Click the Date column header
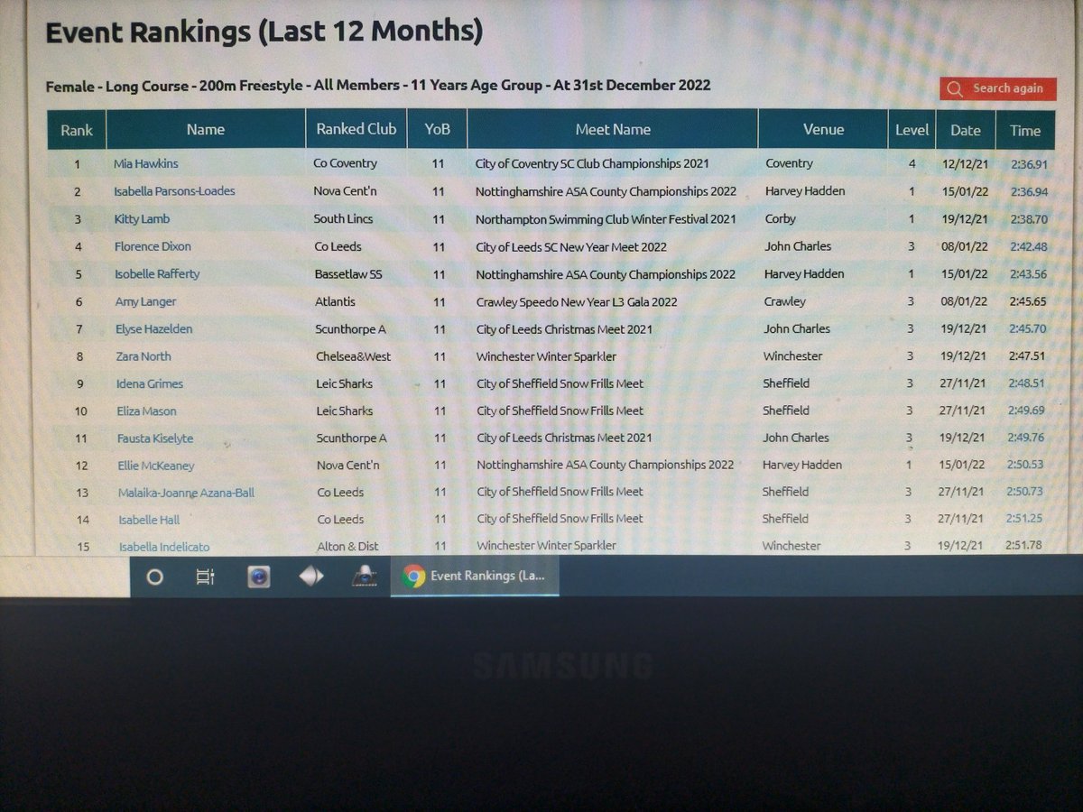1083x812 pixels. click(x=965, y=130)
